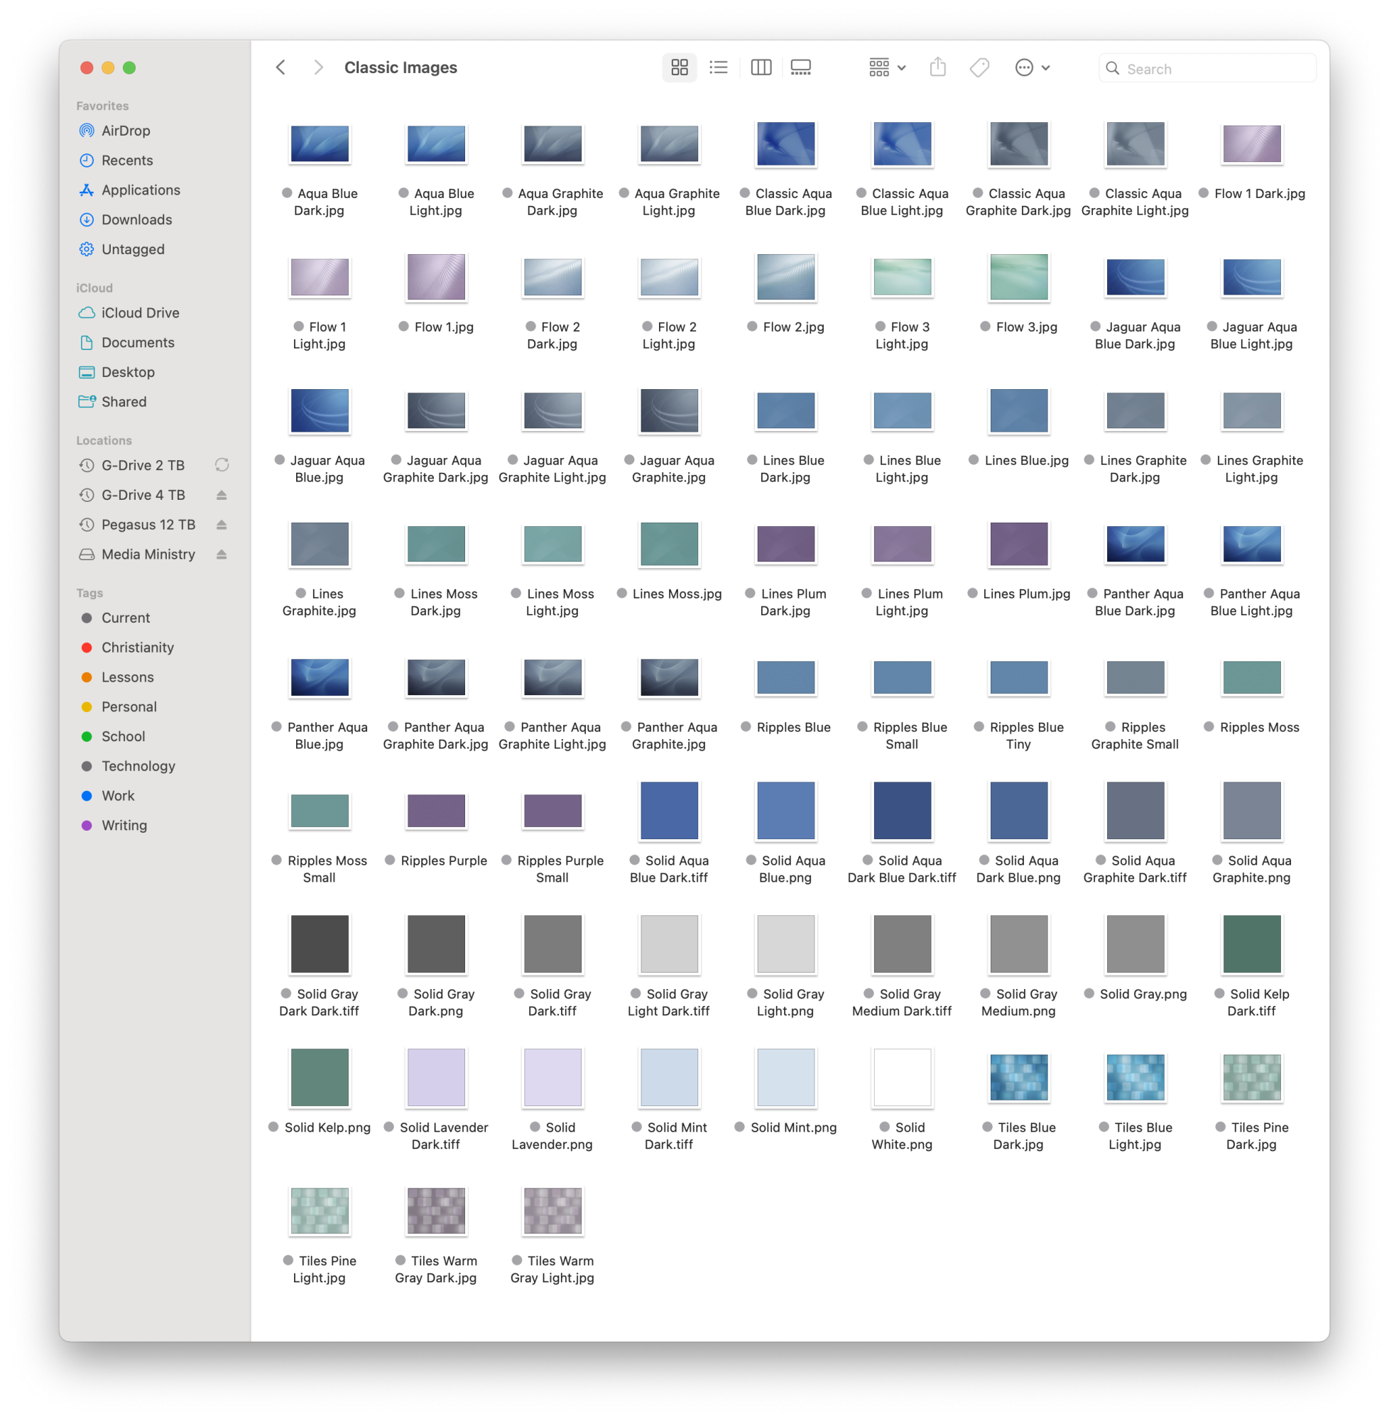Select the Solid Kelp.png thumbnail
Image resolution: width=1389 pixels, height=1420 pixels.
(320, 1077)
